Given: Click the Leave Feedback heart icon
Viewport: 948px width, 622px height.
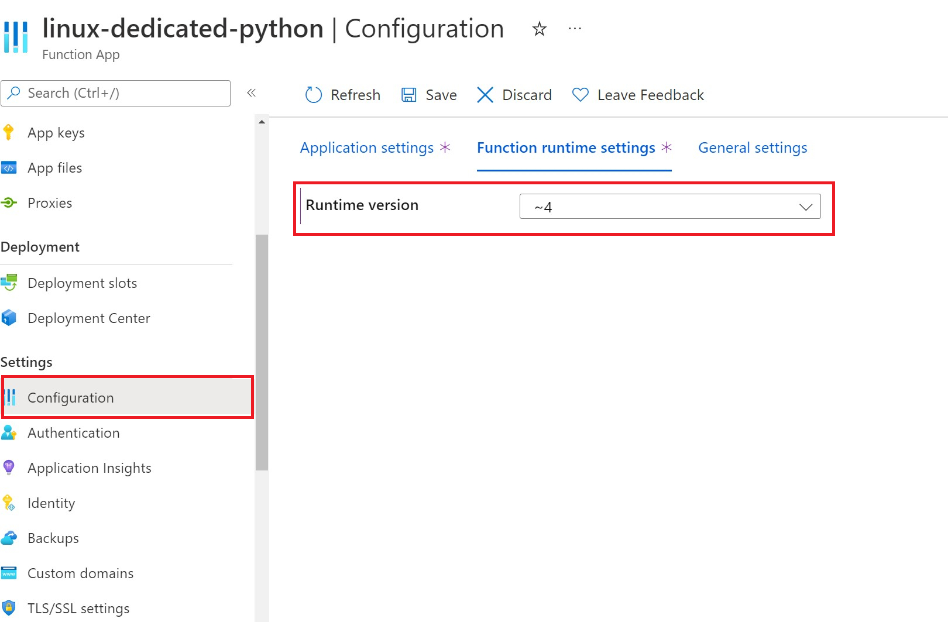Looking at the screenshot, I should [x=581, y=95].
